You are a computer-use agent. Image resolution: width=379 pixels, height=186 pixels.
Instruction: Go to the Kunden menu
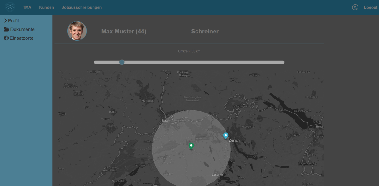(x=46, y=7)
